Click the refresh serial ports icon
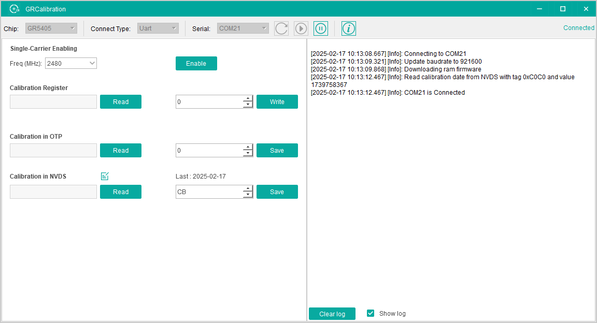This screenshot has height=323, width=597. tap(281, 28)
